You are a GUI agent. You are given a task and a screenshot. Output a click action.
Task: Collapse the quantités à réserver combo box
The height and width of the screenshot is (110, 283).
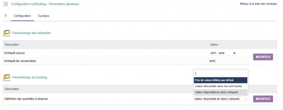(221, 99)
